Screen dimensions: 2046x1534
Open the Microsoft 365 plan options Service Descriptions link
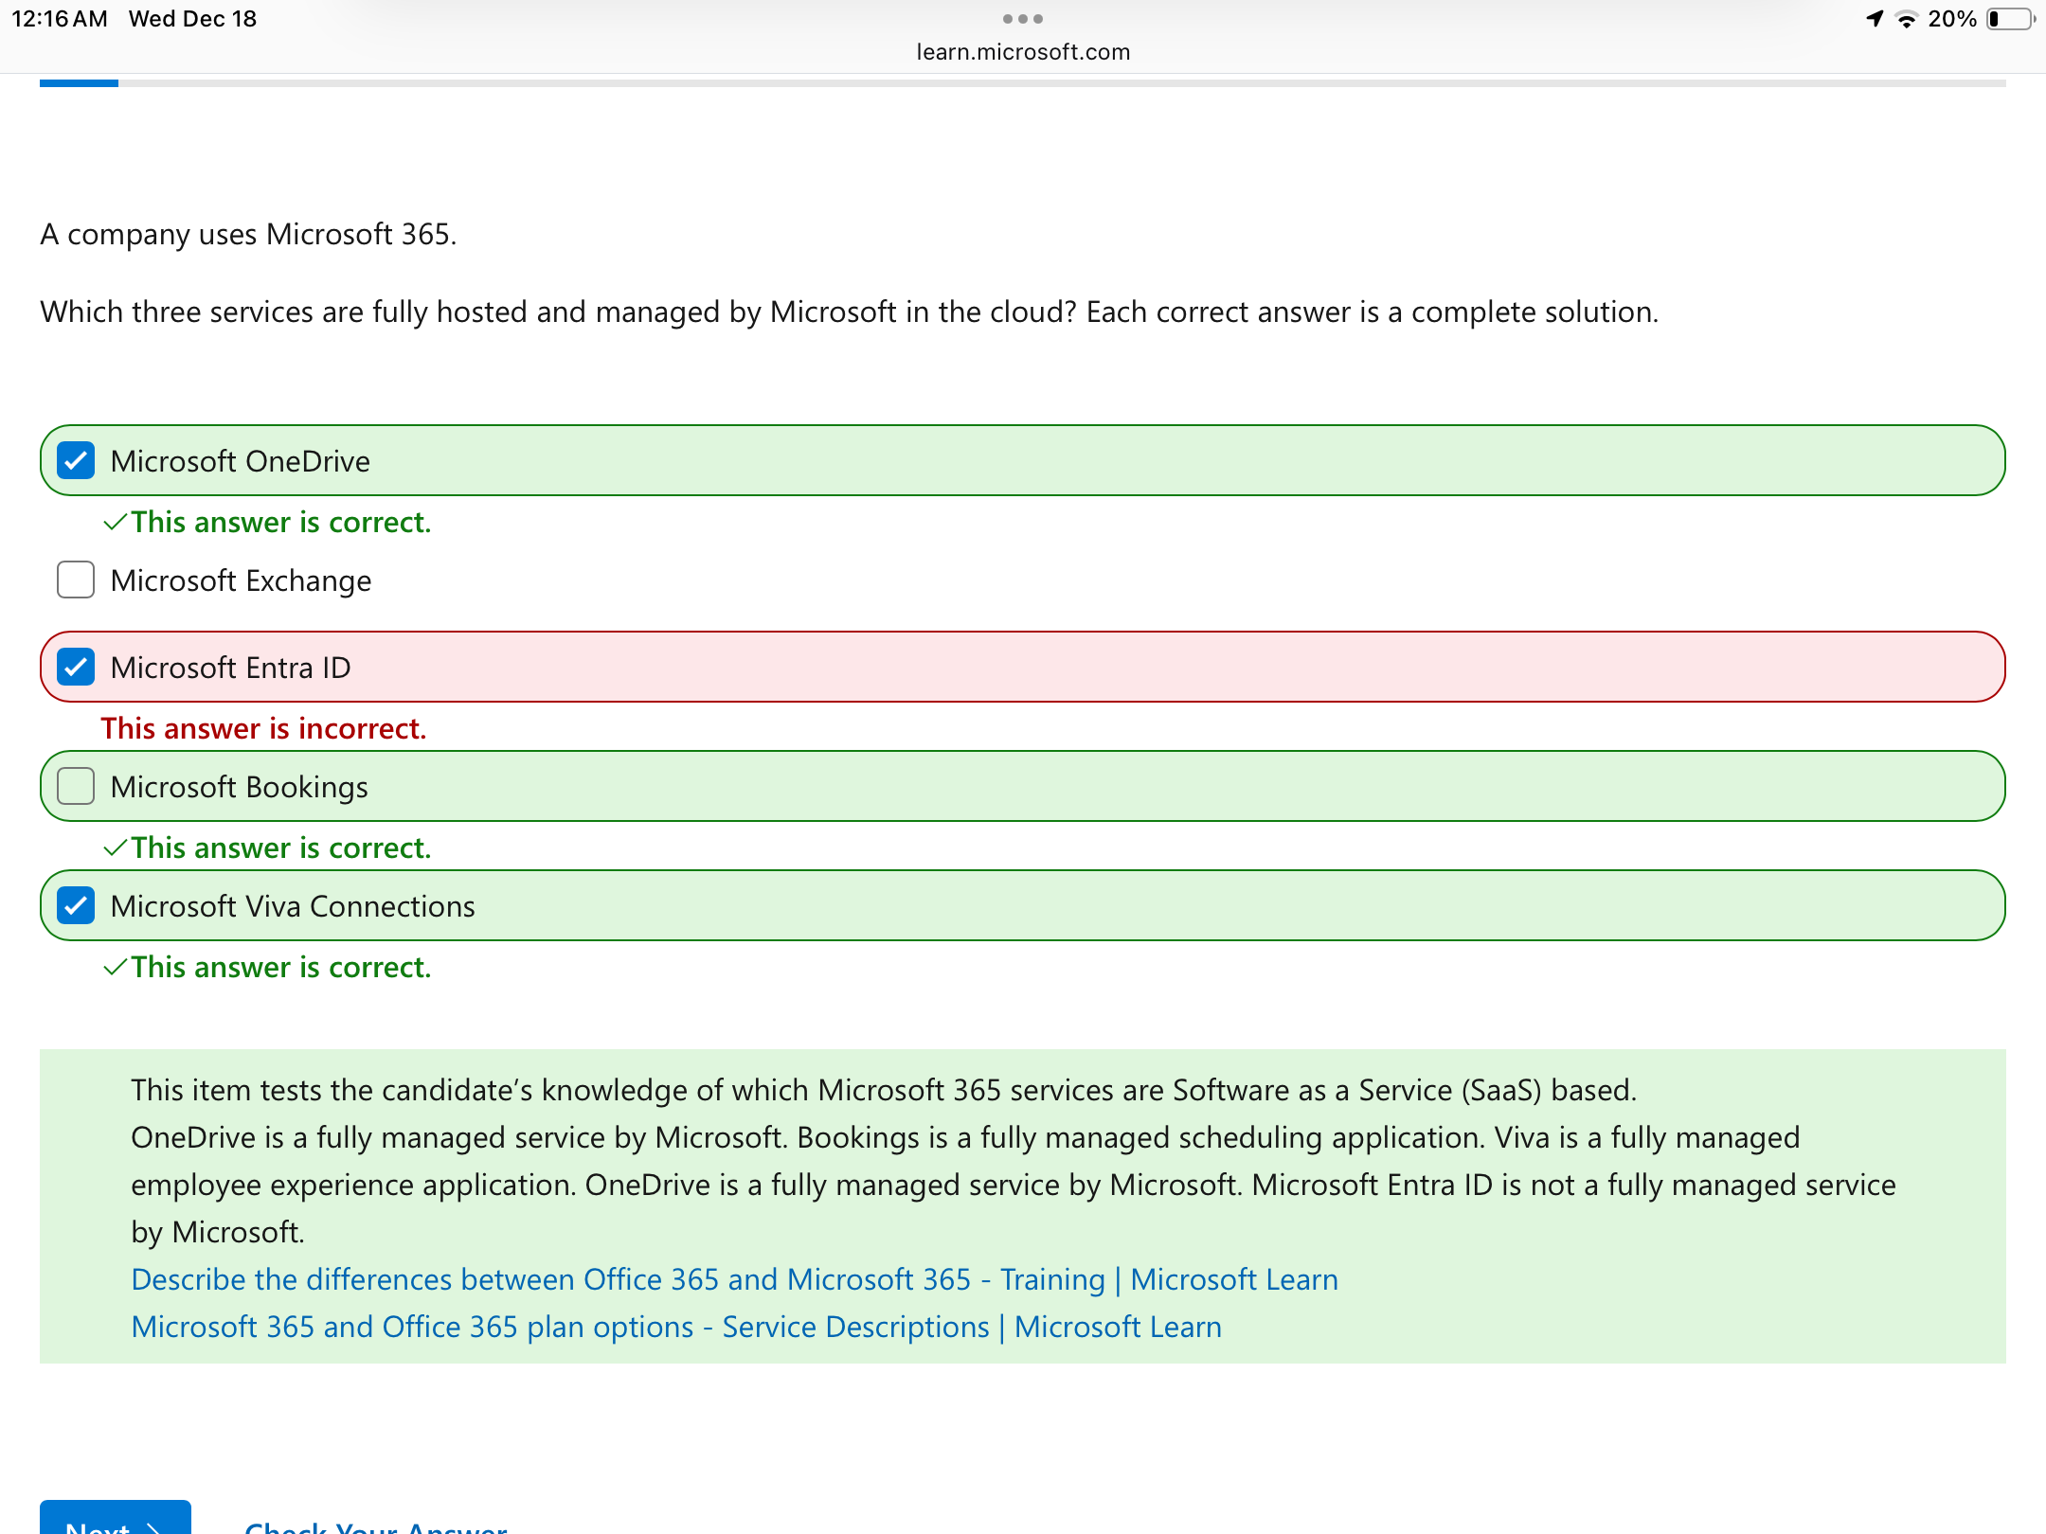676,1327
